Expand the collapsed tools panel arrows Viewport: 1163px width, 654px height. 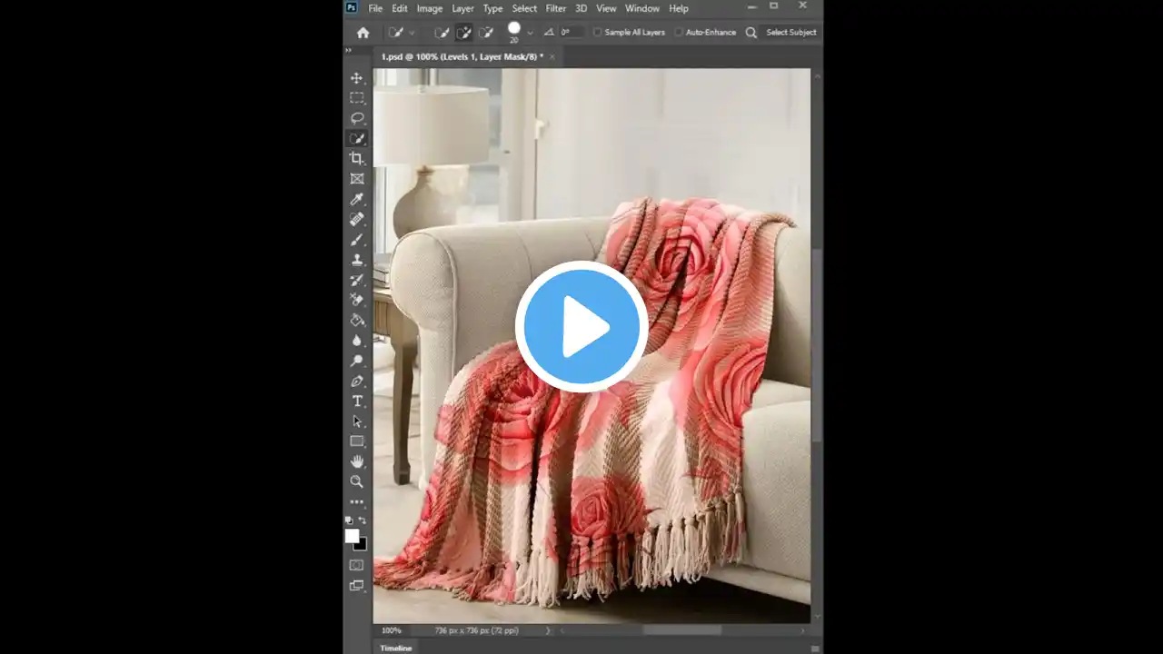(x=348, y=51)
